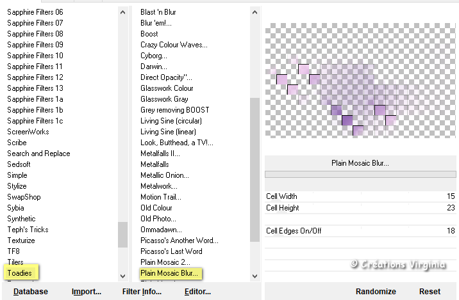Open the Editor button
This screenshot has height=300, width=459.
point(197,292)
